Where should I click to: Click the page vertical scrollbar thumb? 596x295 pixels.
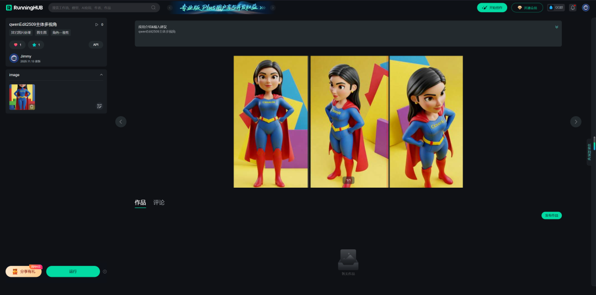(x=594, y=143)
